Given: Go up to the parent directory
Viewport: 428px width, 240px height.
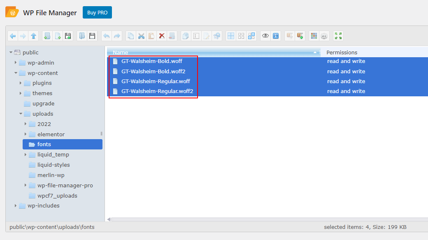Looking at the screenshot, I should pos(34,36).
